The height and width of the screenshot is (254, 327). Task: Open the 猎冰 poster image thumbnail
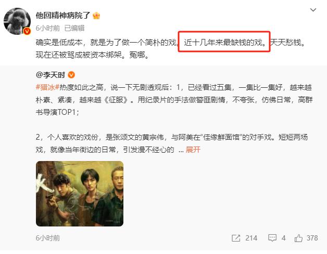[80, 194]
